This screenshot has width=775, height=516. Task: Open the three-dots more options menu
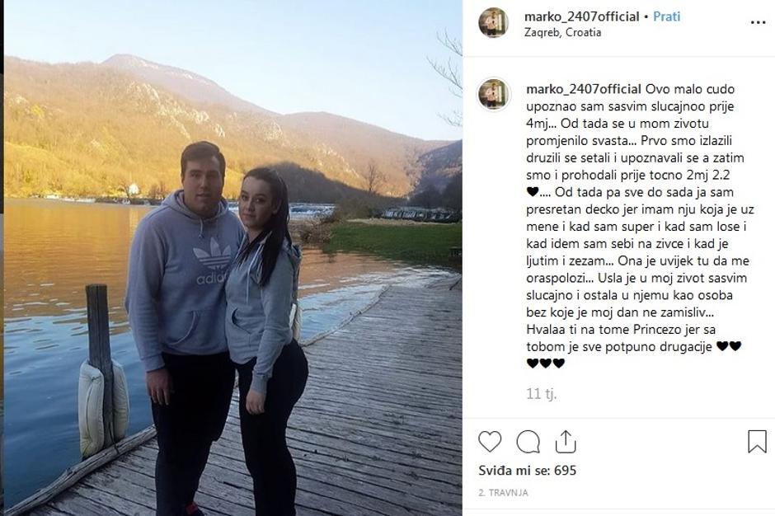[758, 23]
